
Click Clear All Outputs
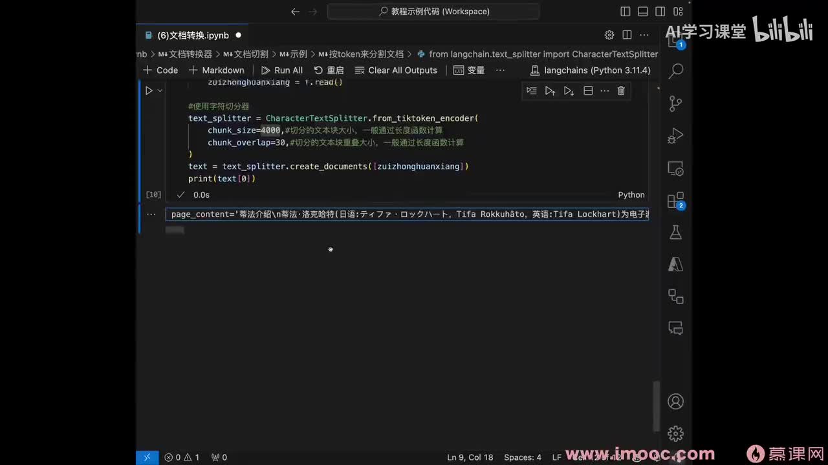coord(396,70)
